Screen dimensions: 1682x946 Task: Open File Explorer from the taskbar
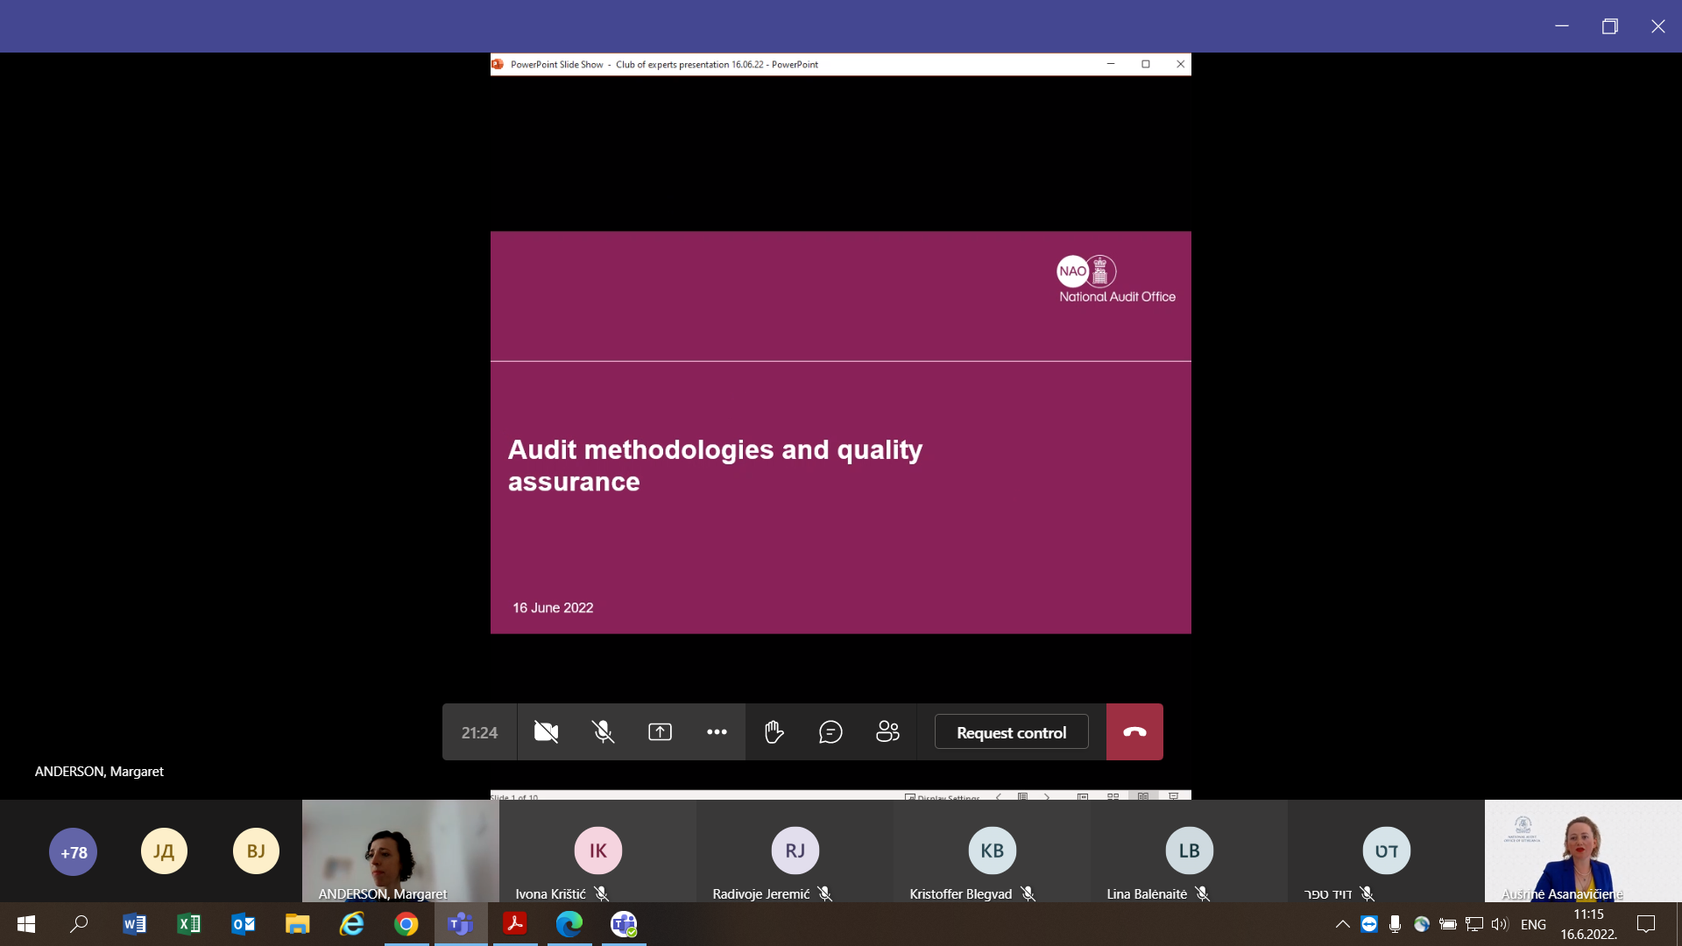pyautogui.click(x=297, y=924)
